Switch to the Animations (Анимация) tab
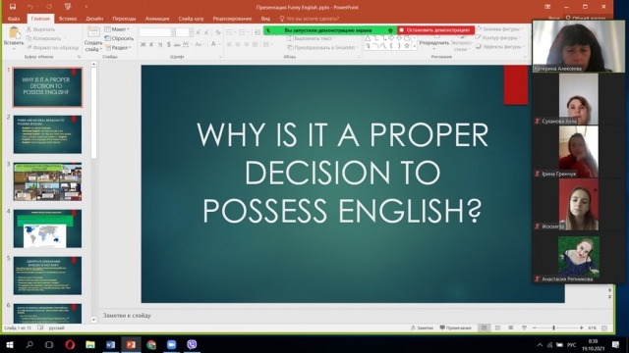The image size is (629, 353). click(x=157, y=19)
